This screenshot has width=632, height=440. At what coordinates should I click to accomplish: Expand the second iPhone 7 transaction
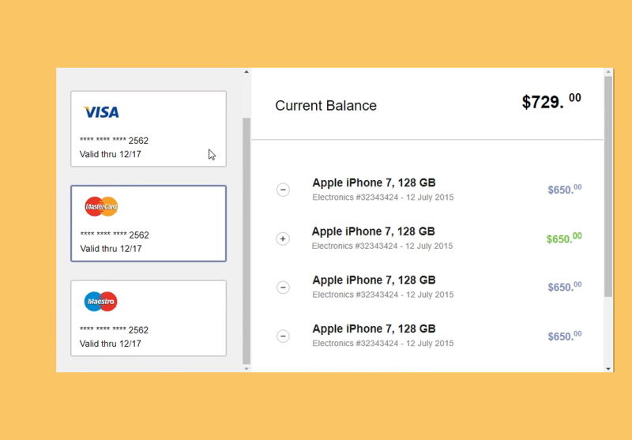(x=283, y=239)
